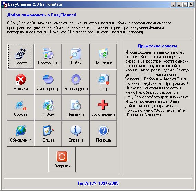196x191 pixels.
Task: Clean Temp internet files tool
Action: click(x=103, y=82)
